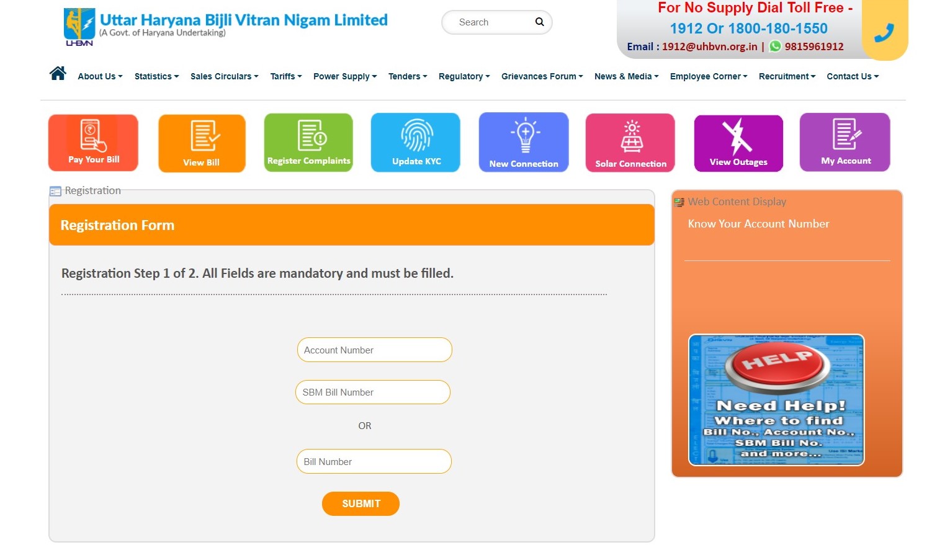
Task: Expand the Tariffs menu
Action: click(286, 76)
